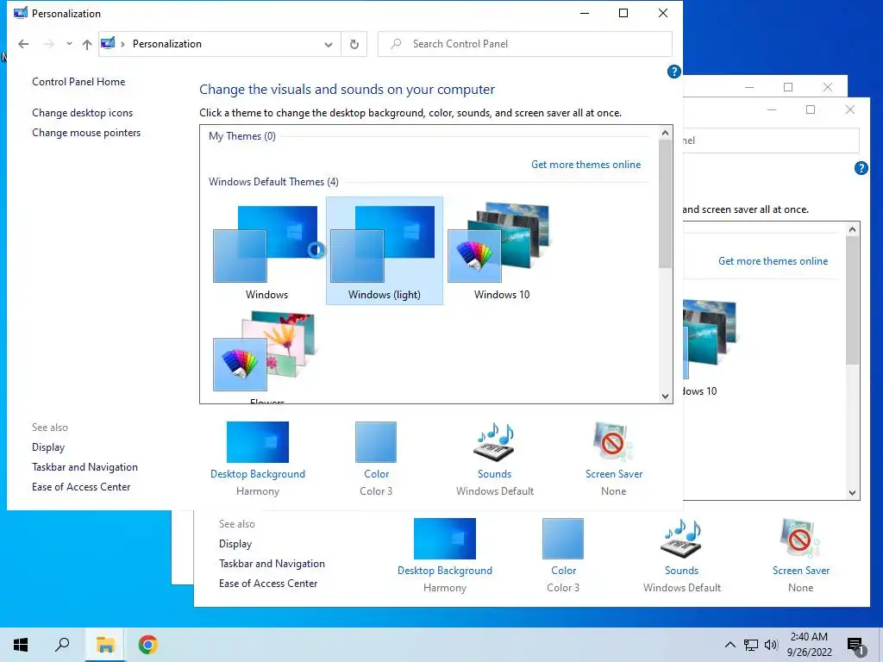Focus the Search Control Panel field
This screenshot has height=662, width=883.
click(x=525, y=44)
